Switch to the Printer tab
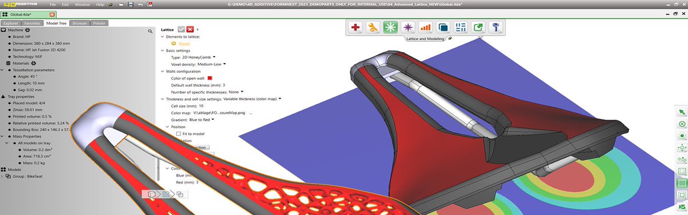The width and height of the screenshot is (688, 215). [100, 23]
